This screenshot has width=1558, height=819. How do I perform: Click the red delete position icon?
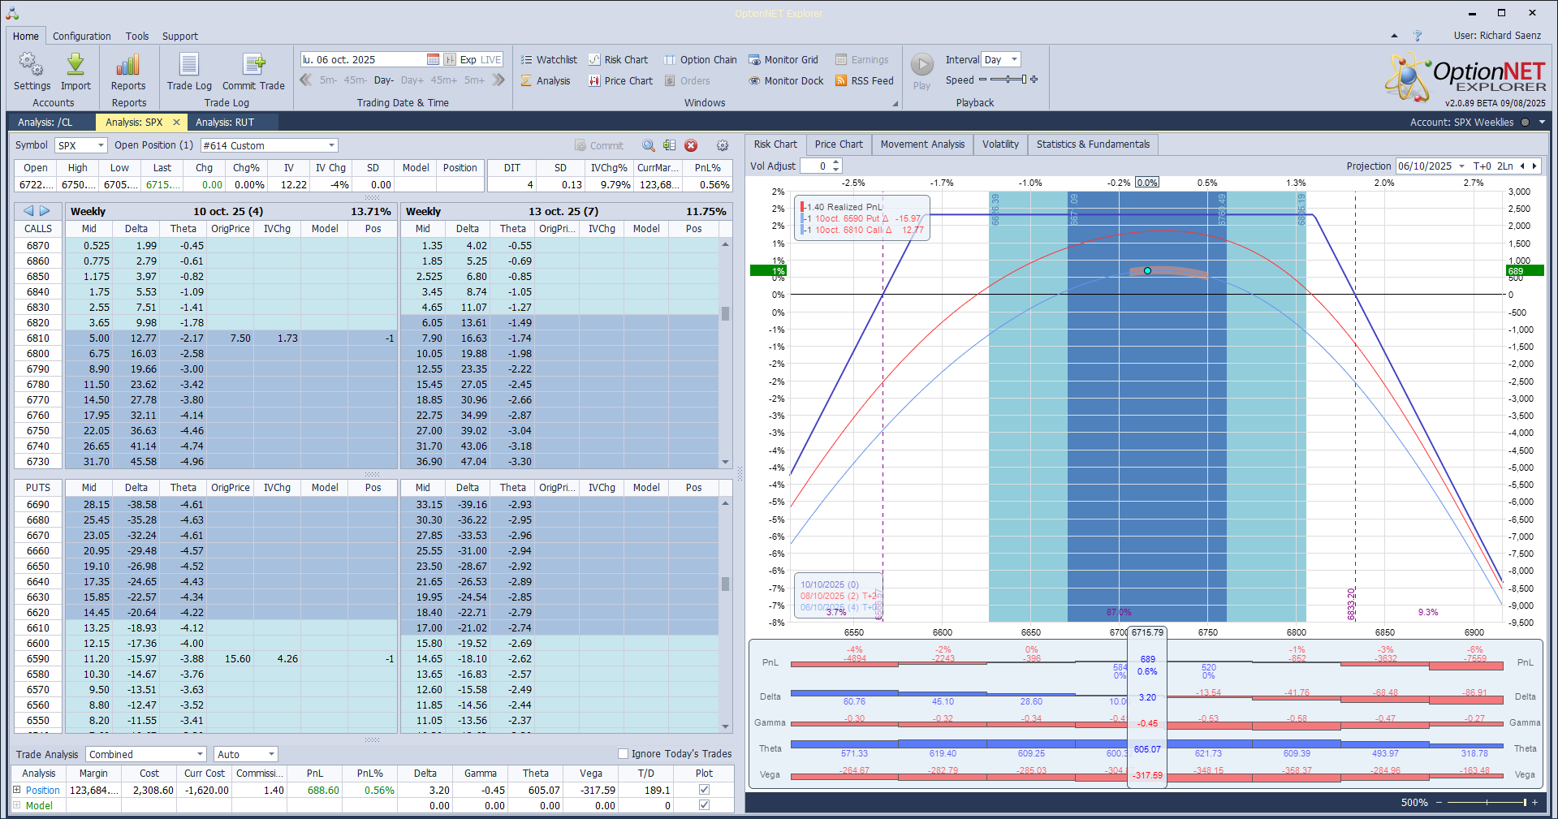click(x=691, y=145)
